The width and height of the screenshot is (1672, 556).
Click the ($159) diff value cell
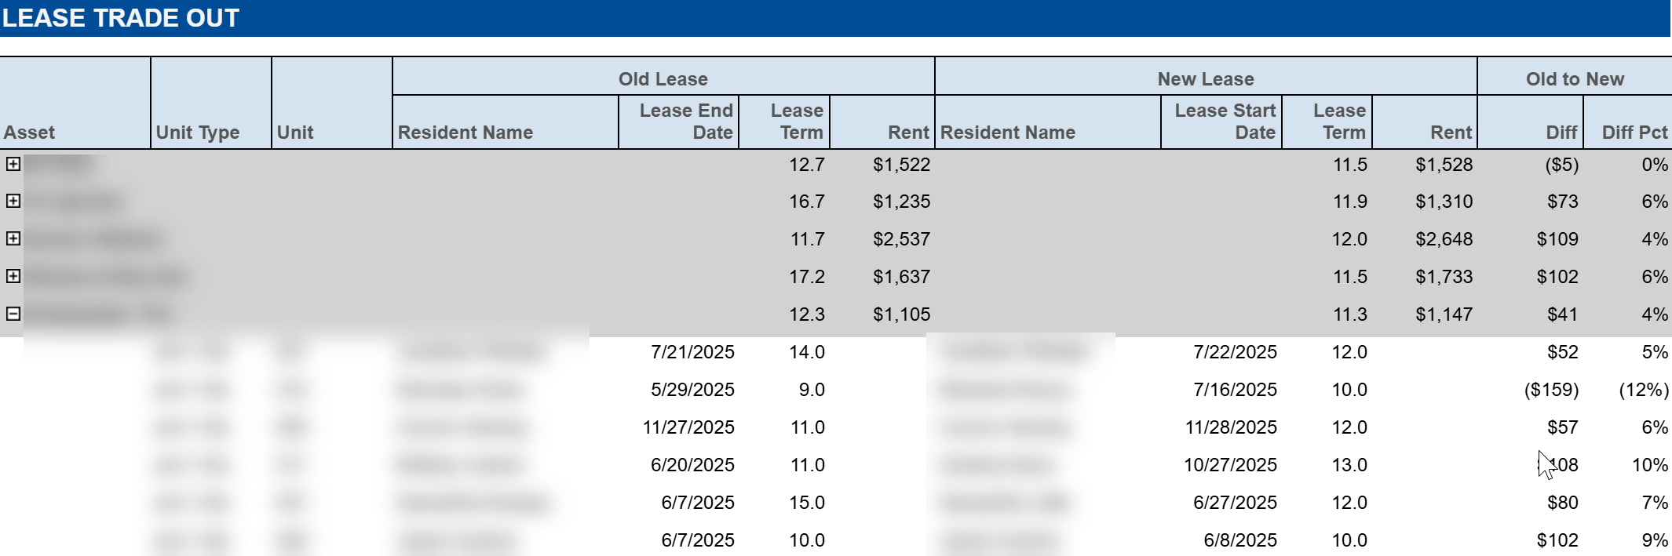tap(1550, 390)
